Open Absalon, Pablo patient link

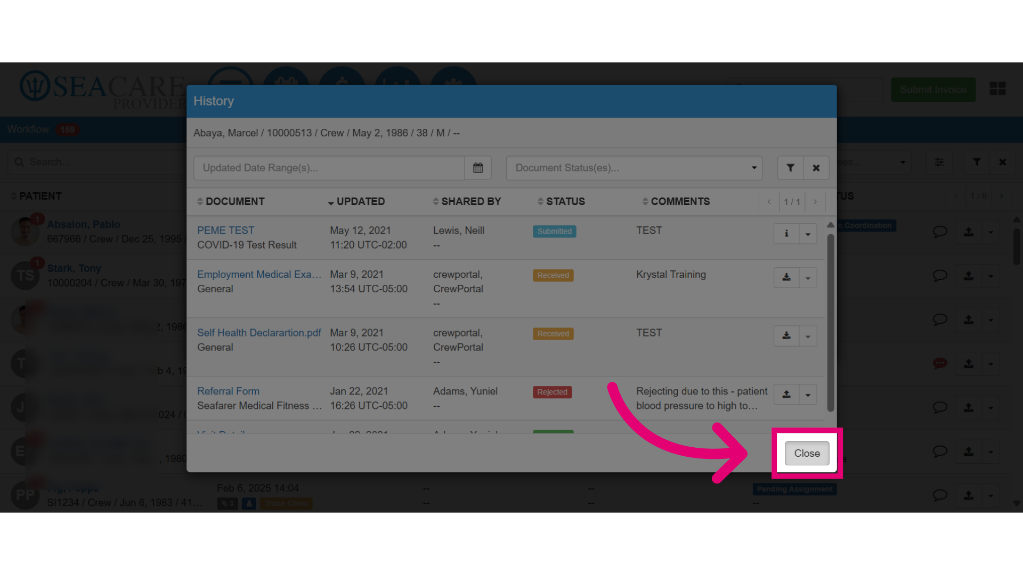pyautogui.click(x=83, y=225)
